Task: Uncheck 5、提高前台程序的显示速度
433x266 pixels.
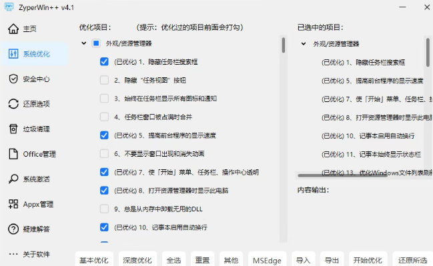Action: point(104,135)
